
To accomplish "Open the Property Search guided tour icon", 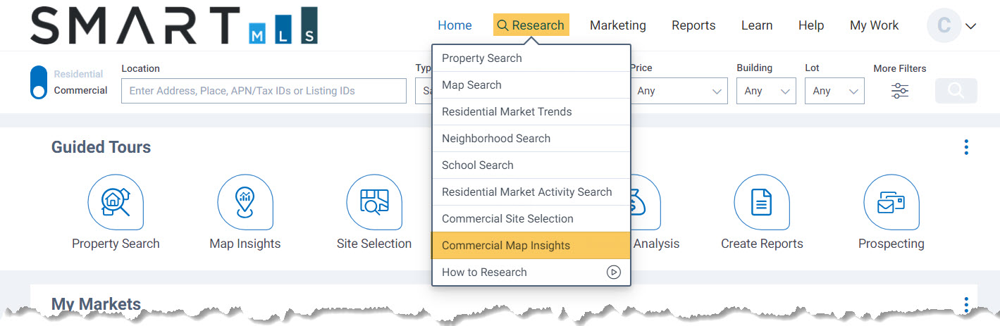I will 116,202.
